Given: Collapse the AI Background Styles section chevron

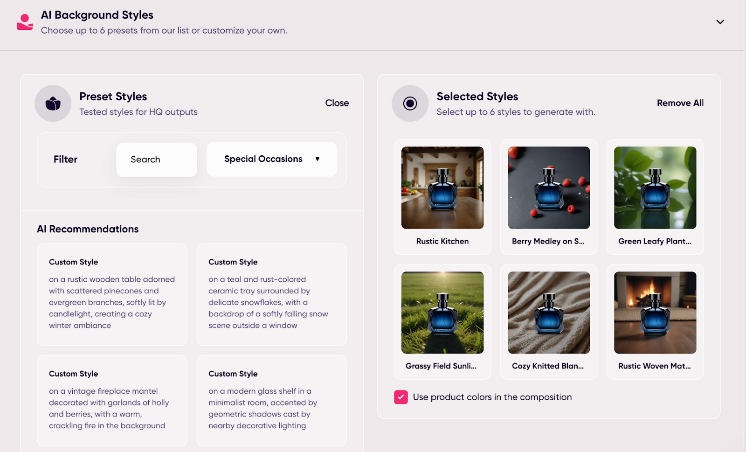Looking at the screenshot, I should (720, 22).
